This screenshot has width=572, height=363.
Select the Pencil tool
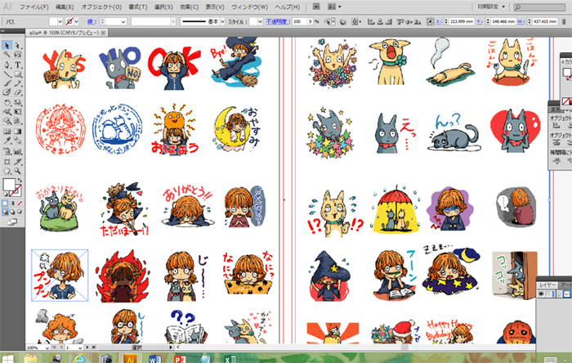click(x=17, y=83)
